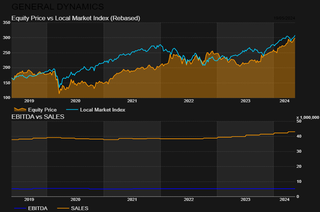Click 2019 on the equity price chart axis
The width and height of the screenshot is (320, 212).
pyautogui.click(x=29, y=101)
